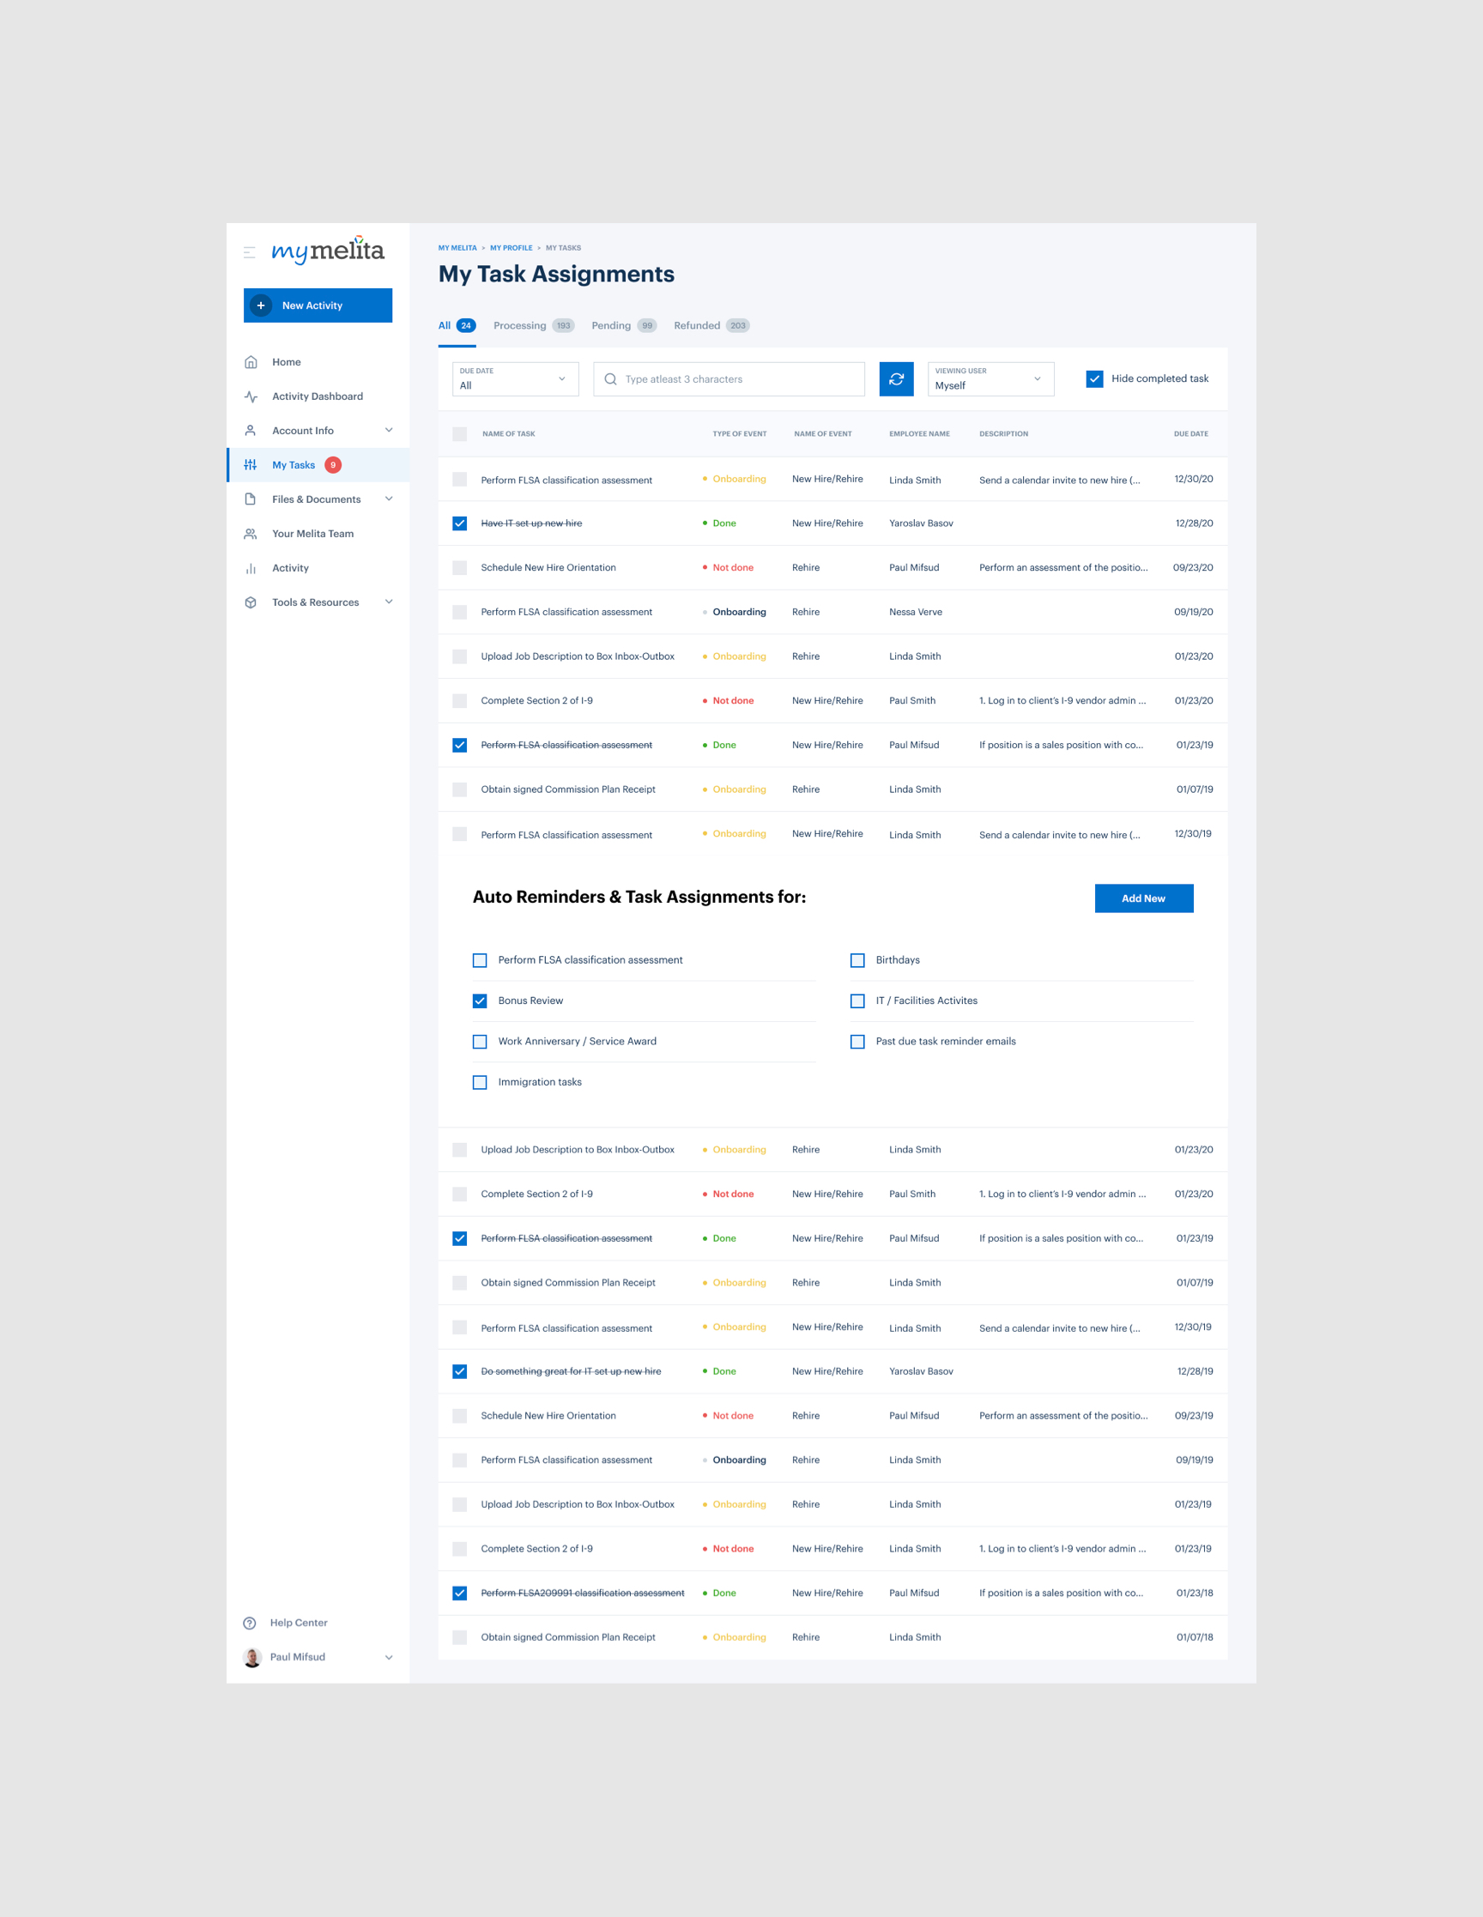Click the blue refresh button

pyautogui.click(x=897, y=379)
